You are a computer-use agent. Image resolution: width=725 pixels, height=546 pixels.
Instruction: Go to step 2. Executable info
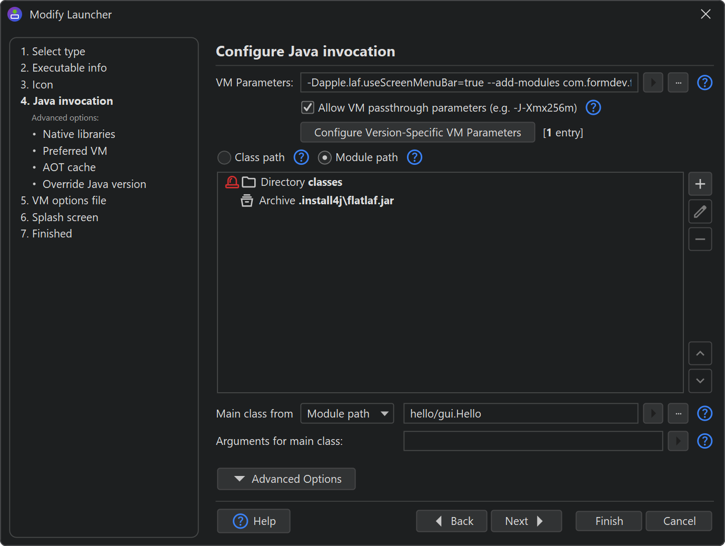[64, 68]
